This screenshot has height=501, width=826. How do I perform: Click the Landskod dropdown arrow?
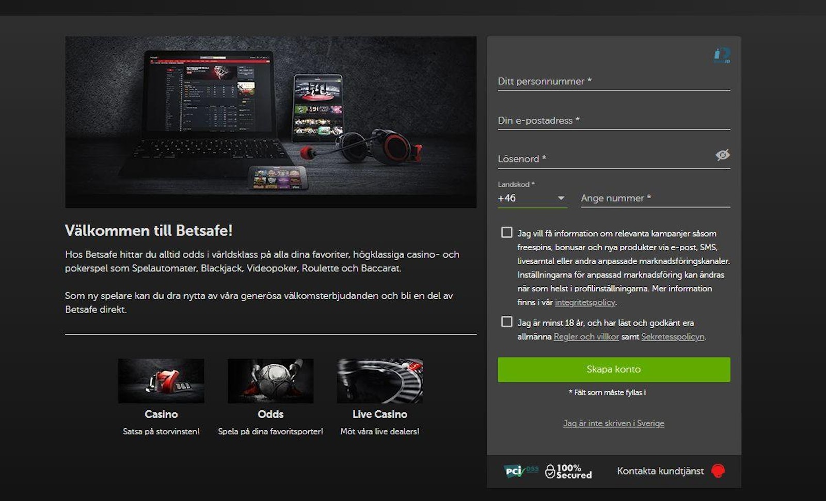point(561,198)
